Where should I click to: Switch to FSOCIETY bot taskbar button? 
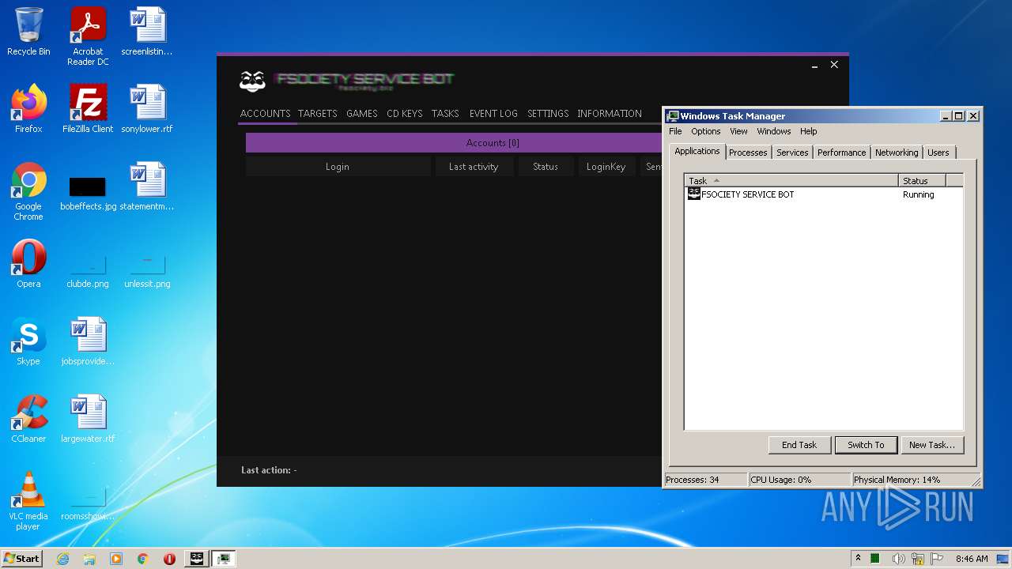point(197,559)
